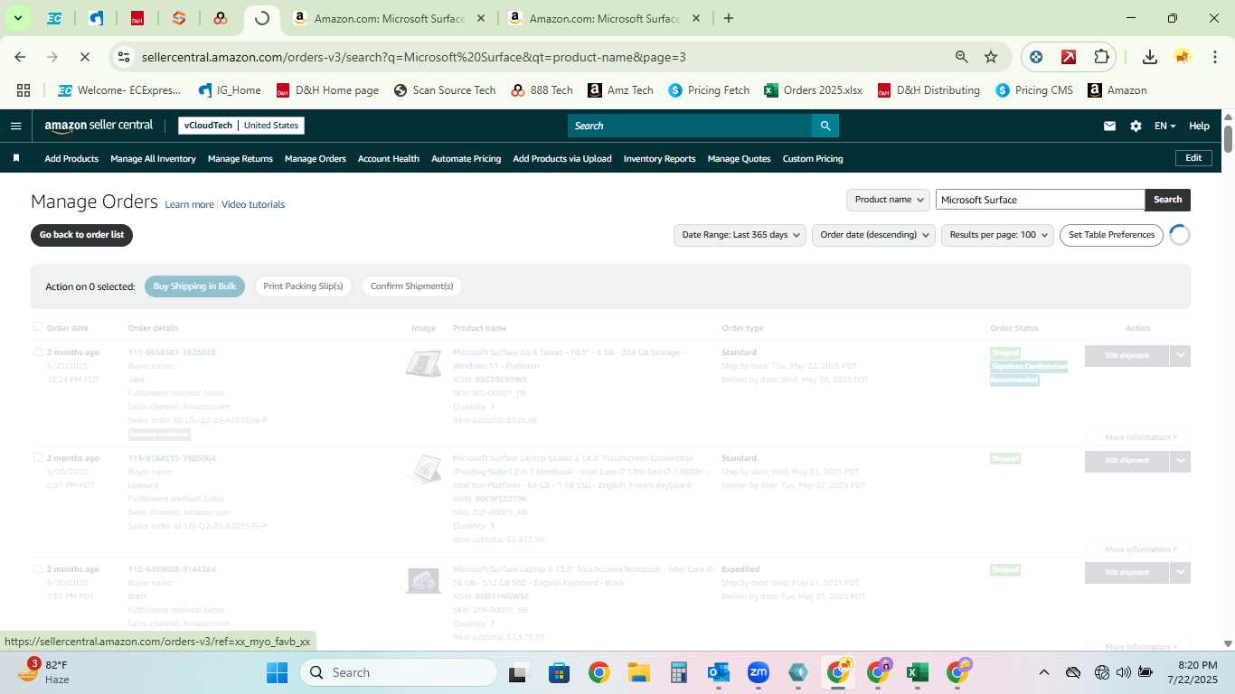Click Buy Shipping in Bulk button

coord(194,286)
